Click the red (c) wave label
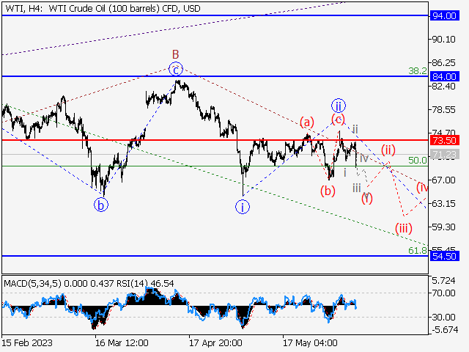Image resolution: width=469 pixels, height=352 pixels. coord(339,120)
